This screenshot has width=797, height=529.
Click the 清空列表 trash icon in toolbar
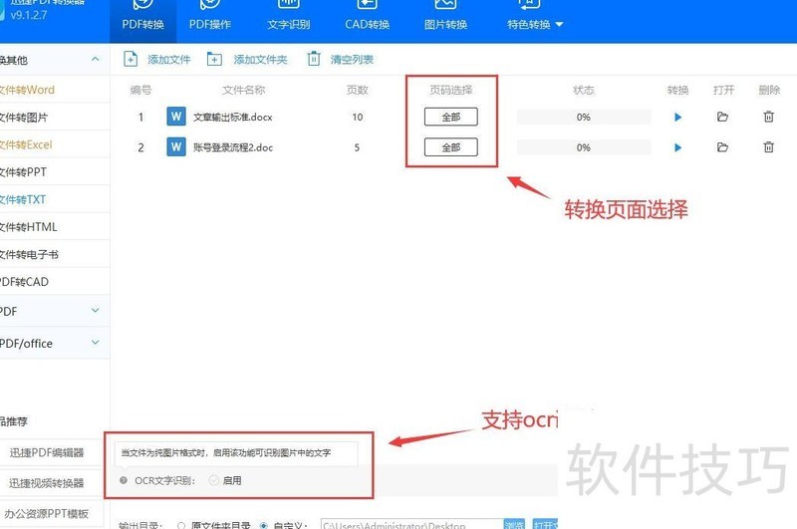point(314,60)
